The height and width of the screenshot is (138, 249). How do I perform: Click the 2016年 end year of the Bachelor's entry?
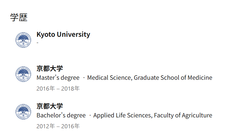click(x=71, y=126)
